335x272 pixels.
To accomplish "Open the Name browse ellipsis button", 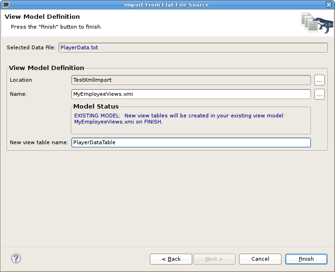I will 319,94.
